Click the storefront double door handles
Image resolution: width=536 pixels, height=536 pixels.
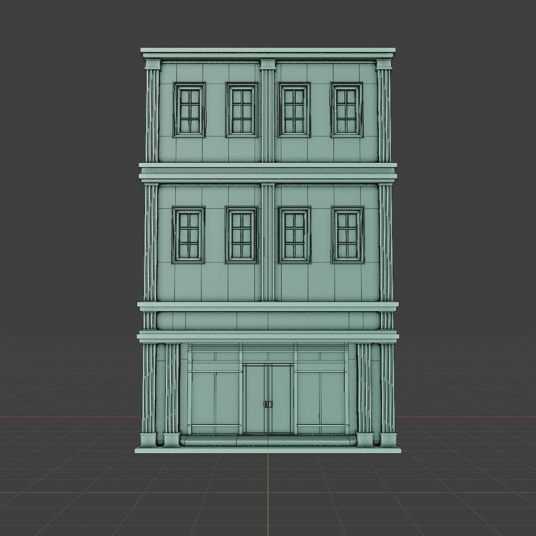(268, 405)
